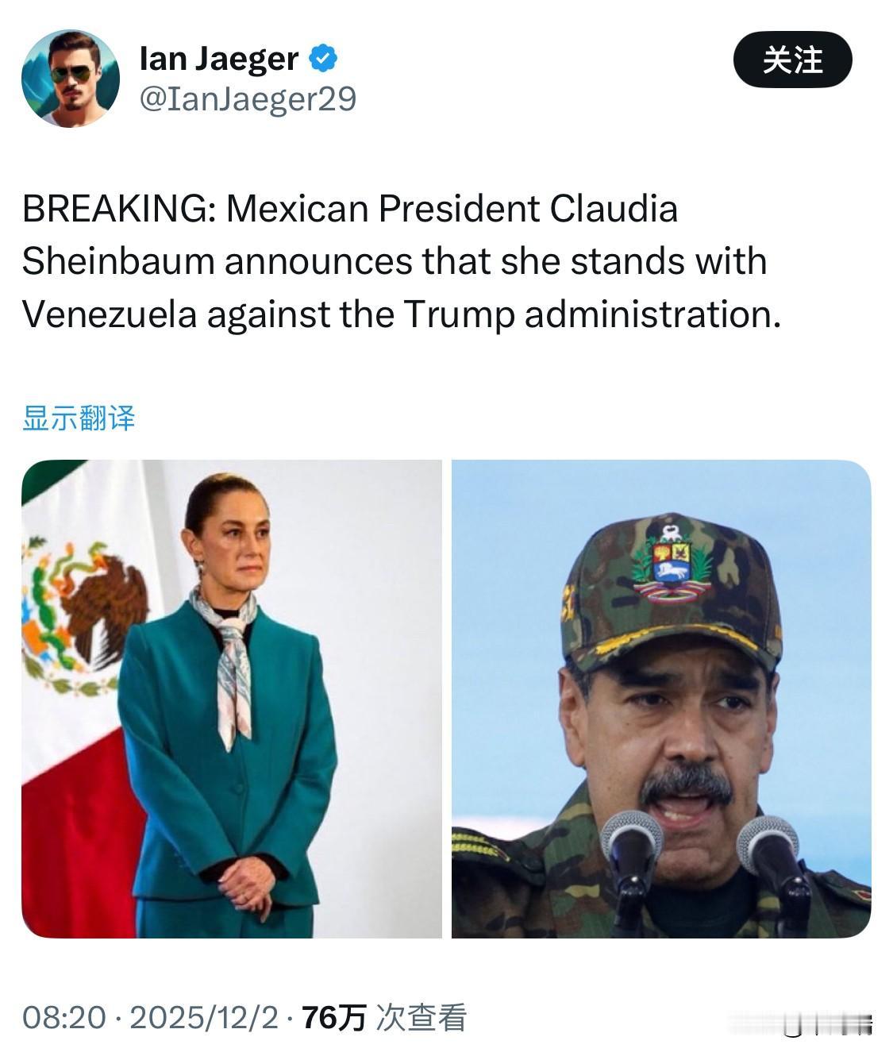View the 76万 次查看 view count

(x=384, y=1017)
